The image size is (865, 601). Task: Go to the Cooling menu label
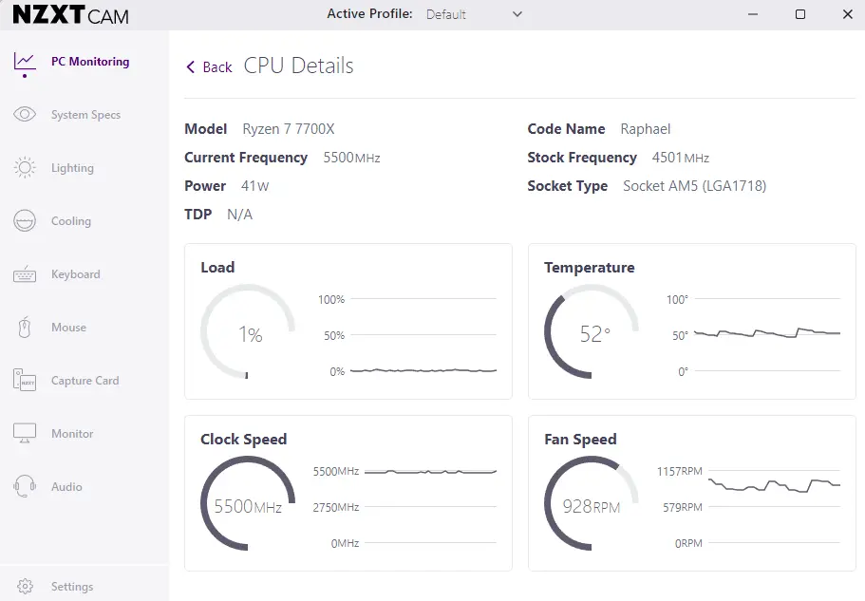point(71,220)
